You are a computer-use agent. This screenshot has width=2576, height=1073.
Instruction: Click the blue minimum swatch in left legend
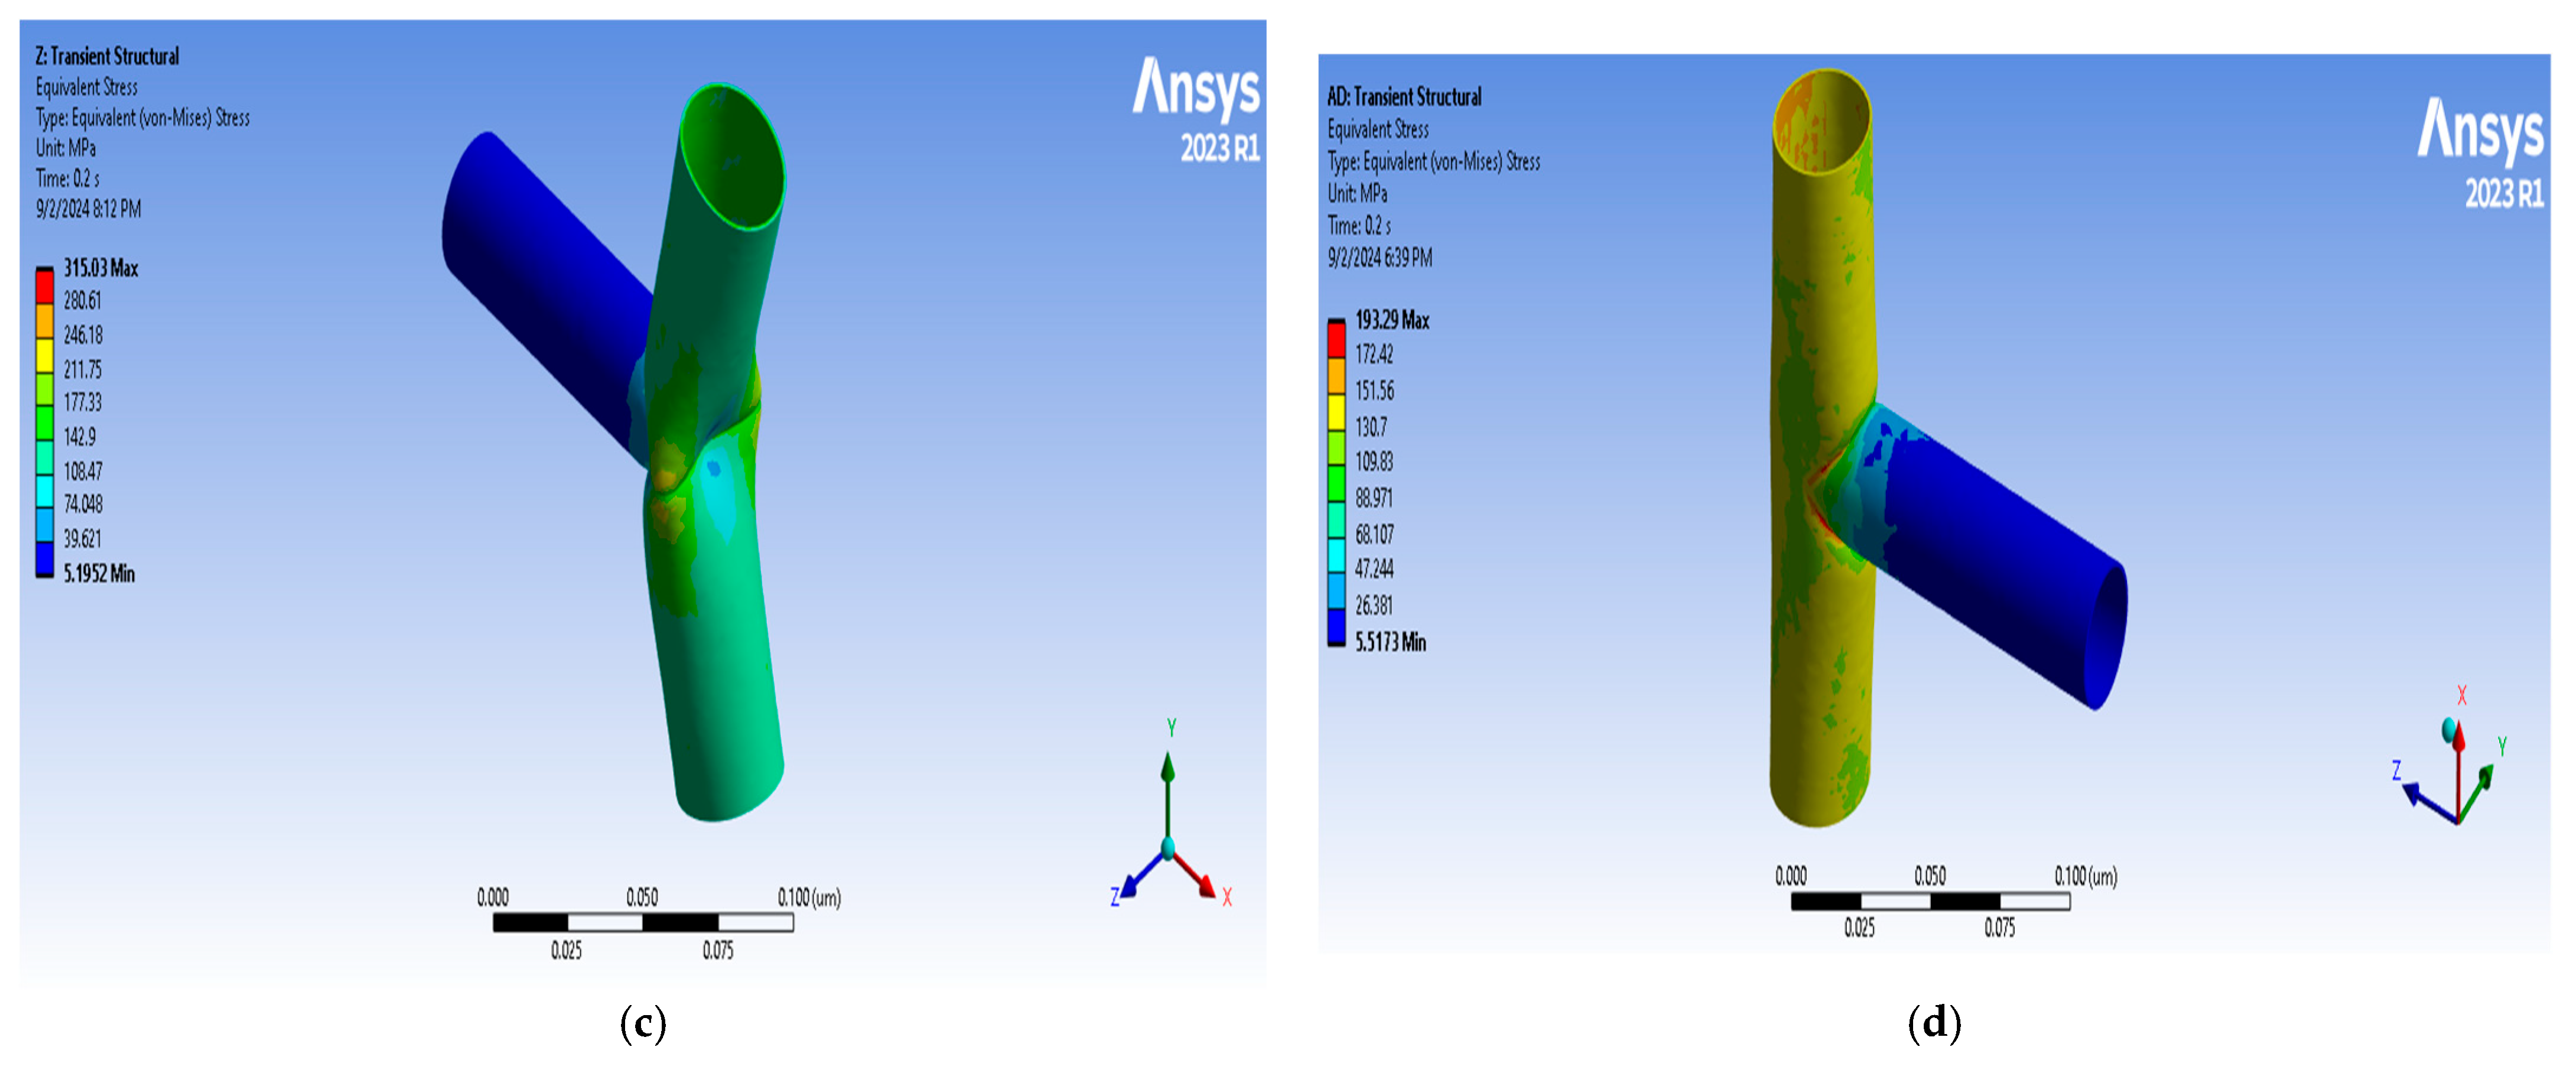click(44, 558)
